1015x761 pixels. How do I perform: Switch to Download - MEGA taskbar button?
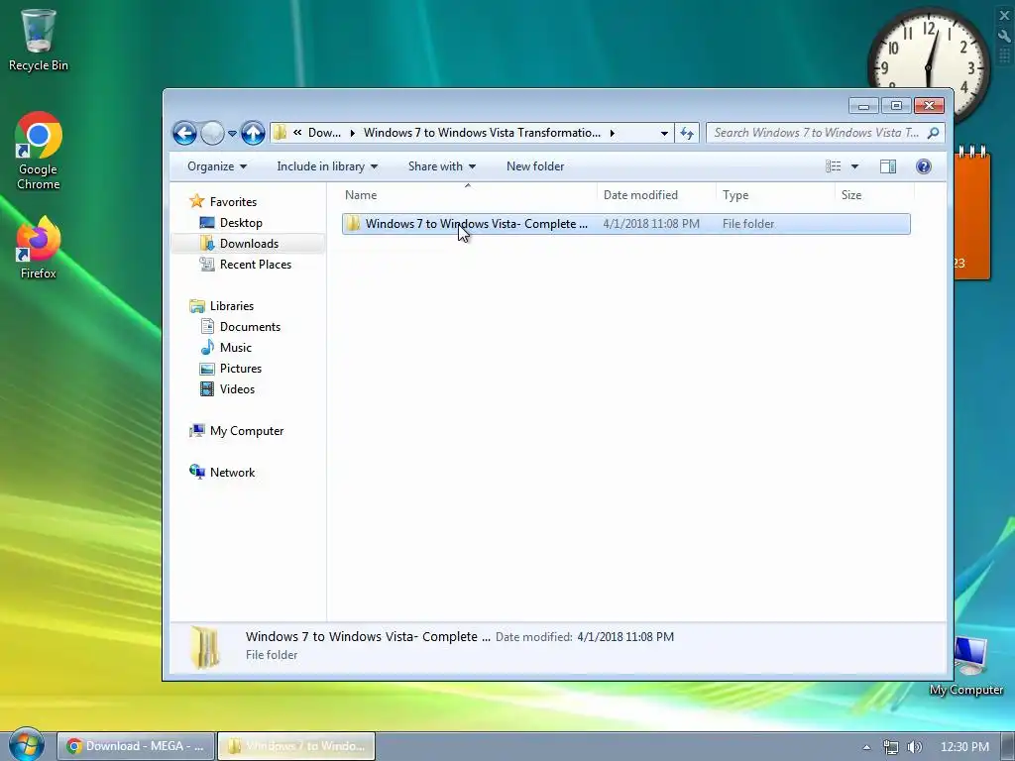coord(135,746)
